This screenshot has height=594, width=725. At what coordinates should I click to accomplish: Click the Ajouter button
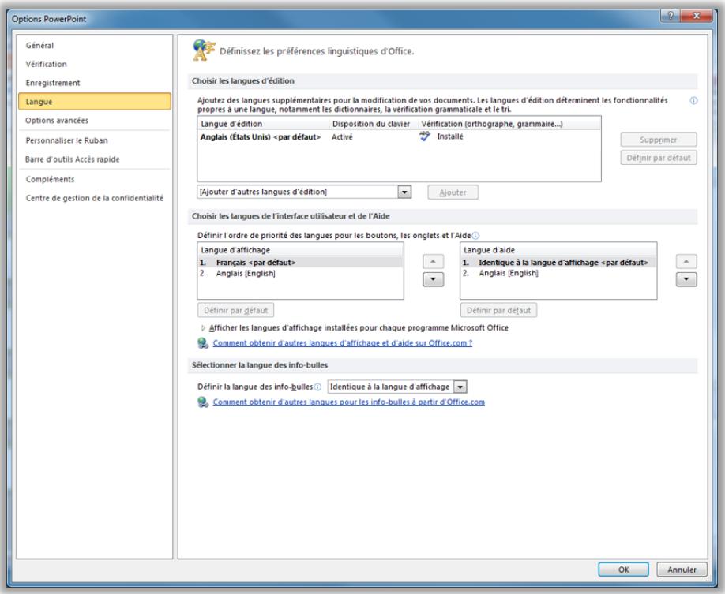453,192
